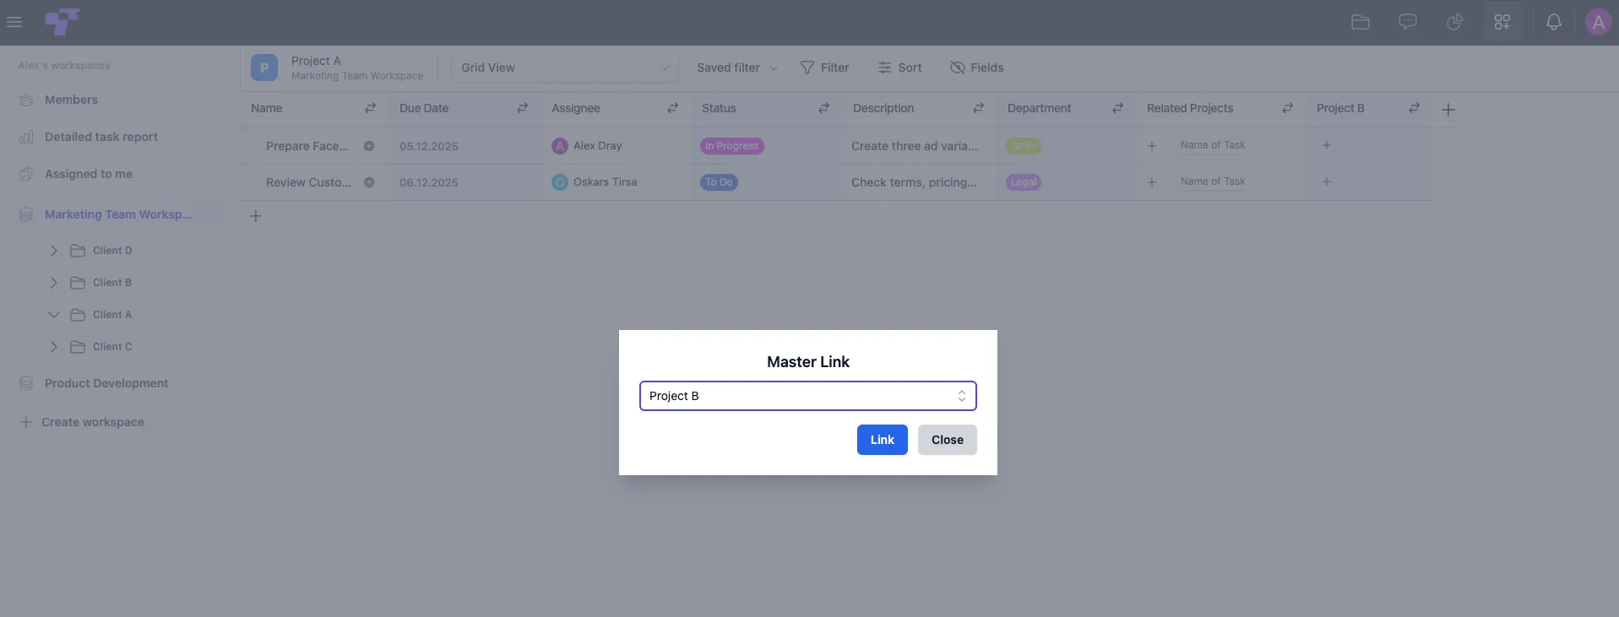Viewport: 1619px width, 617px height.
Task: Click the hamburger menu icon
Action: 14,22
